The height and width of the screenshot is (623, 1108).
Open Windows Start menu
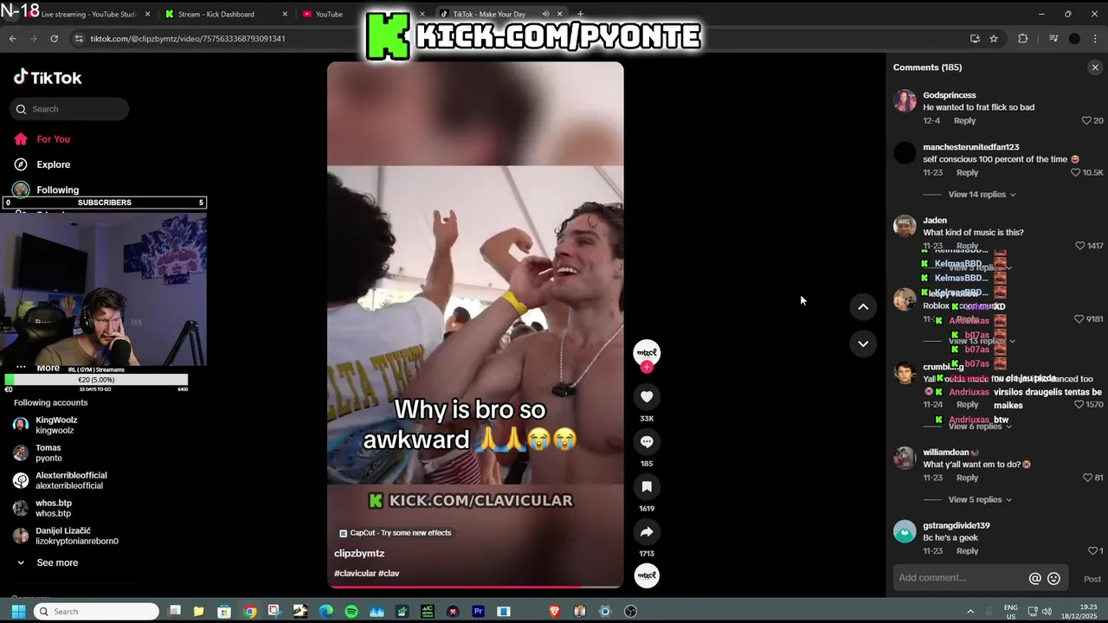tap(18, 612)
